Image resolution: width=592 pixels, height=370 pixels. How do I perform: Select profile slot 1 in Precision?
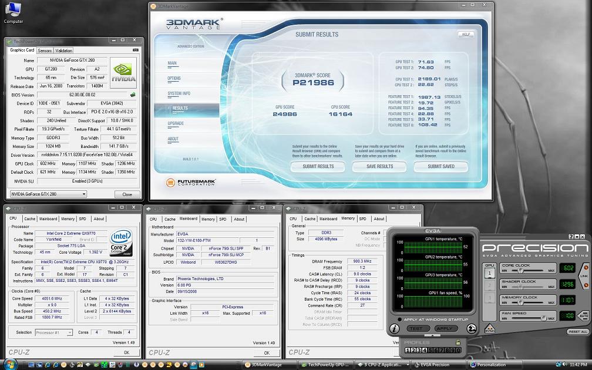click(407, 350)
